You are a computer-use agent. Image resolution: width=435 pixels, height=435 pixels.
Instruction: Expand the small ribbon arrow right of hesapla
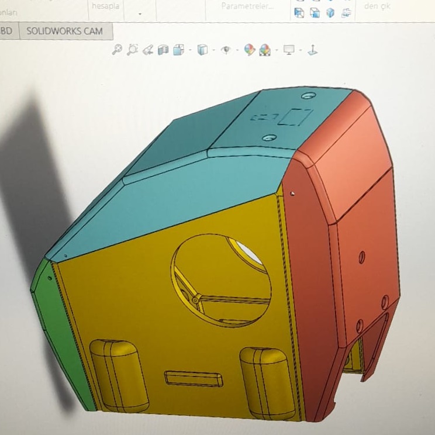click(x=140, y=12)
